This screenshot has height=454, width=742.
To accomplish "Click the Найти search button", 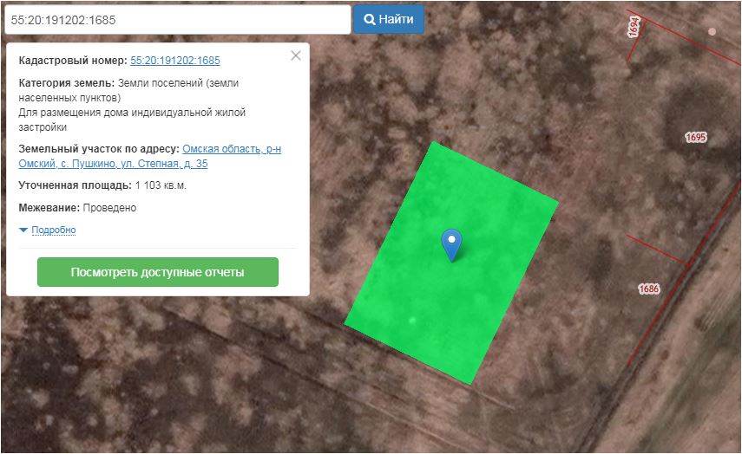I will pyautogui.click(x=389, y=19).
